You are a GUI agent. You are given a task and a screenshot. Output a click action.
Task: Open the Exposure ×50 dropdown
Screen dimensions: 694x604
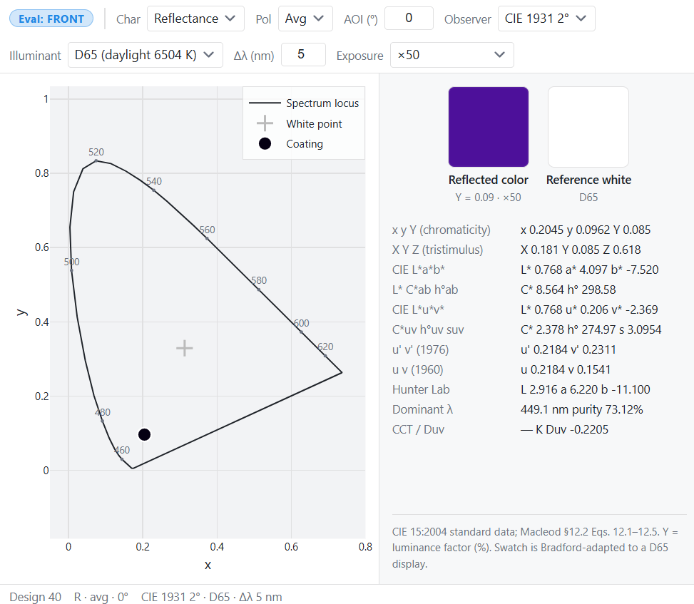452,55
